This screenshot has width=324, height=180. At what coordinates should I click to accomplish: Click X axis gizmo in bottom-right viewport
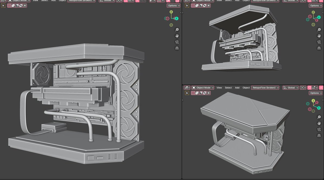[319, 108]
